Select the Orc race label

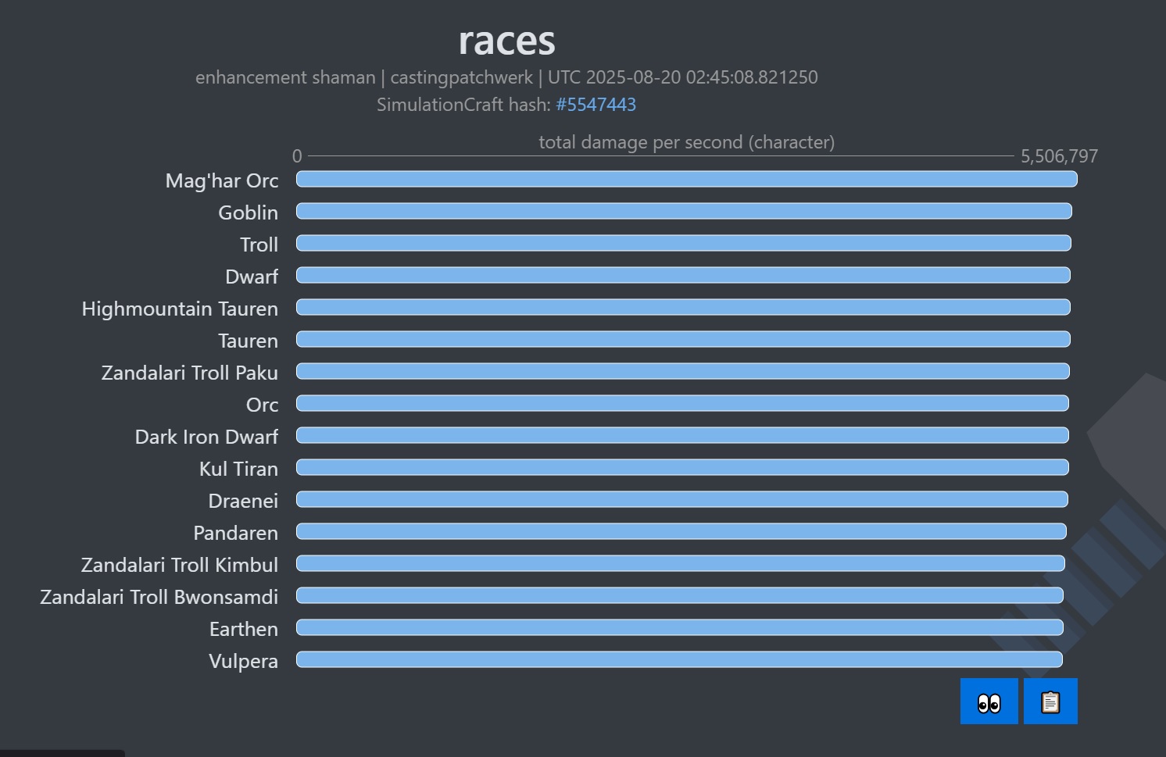tap(263, 405)
